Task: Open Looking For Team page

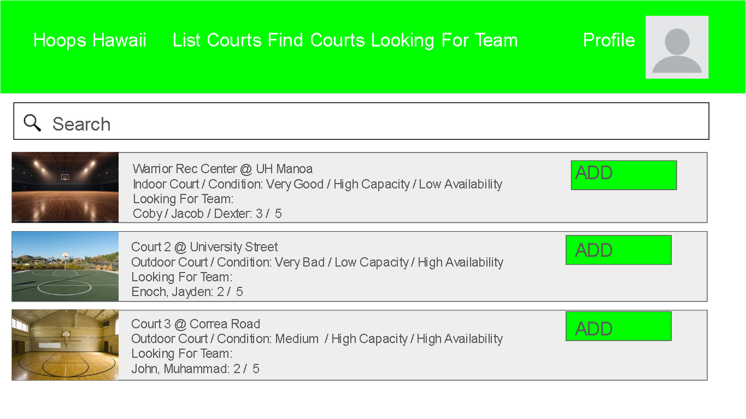Action: (x=444, y=40)
